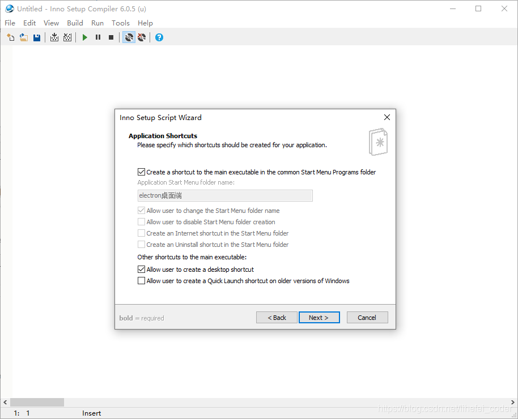Open the Tools menu

coord(121,23)
